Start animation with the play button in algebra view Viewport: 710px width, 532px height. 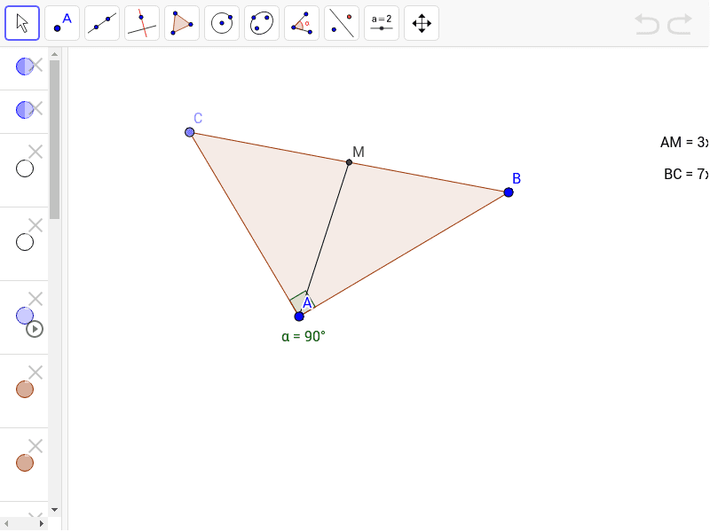point(35,329)
